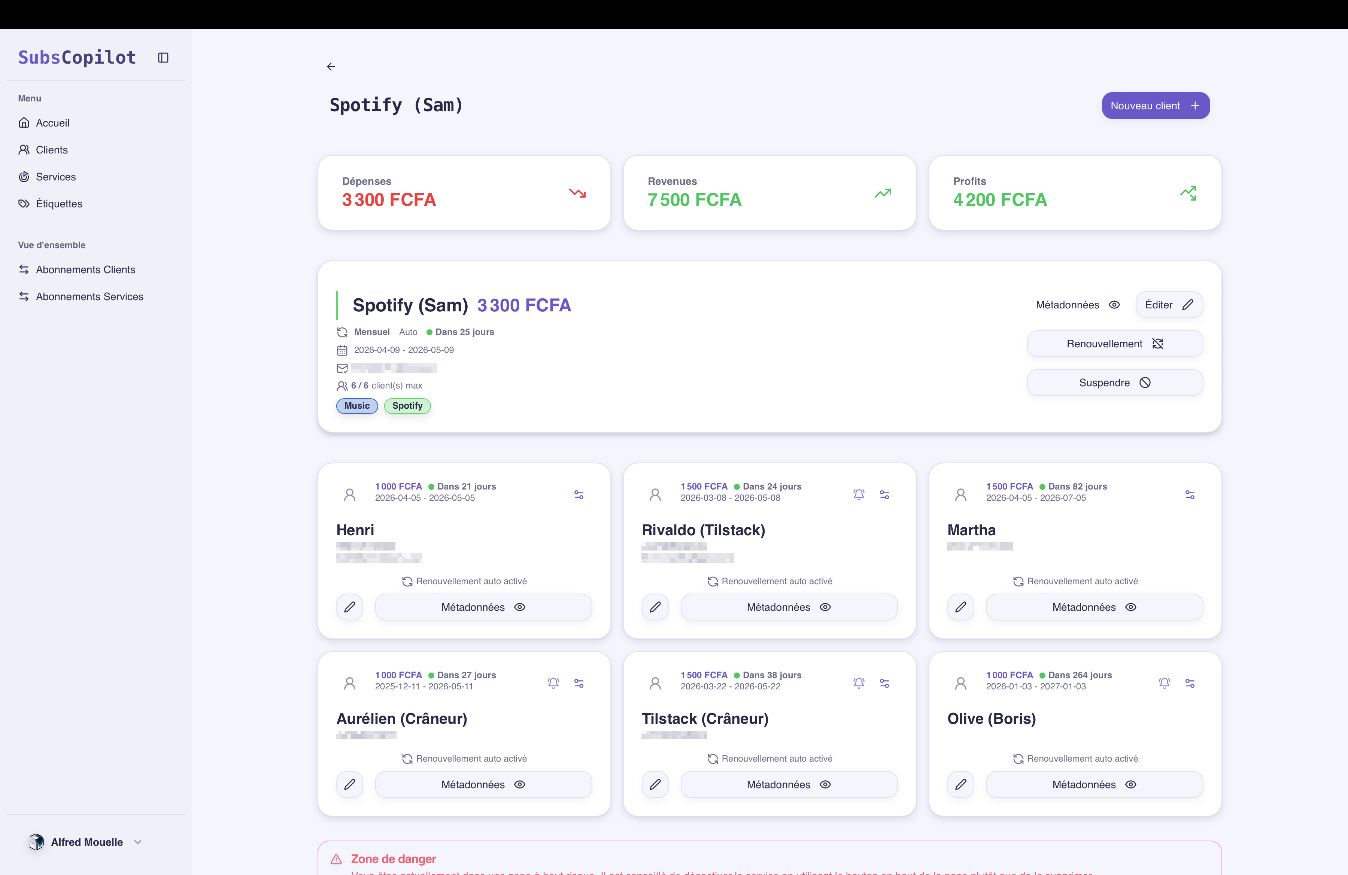Click Henri's settings sliders icon
The height and width of the screenshot is (875, 1348).
(x=579, y=495)
